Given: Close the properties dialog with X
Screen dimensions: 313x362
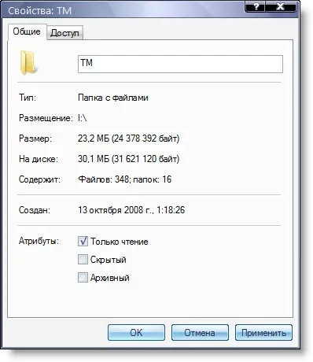Looking at the screenshot, I should click(x=281, y=6).
